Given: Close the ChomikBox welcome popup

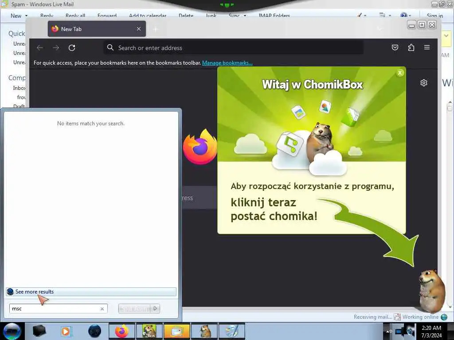Looking at the screenshot, I should (400, 73).
